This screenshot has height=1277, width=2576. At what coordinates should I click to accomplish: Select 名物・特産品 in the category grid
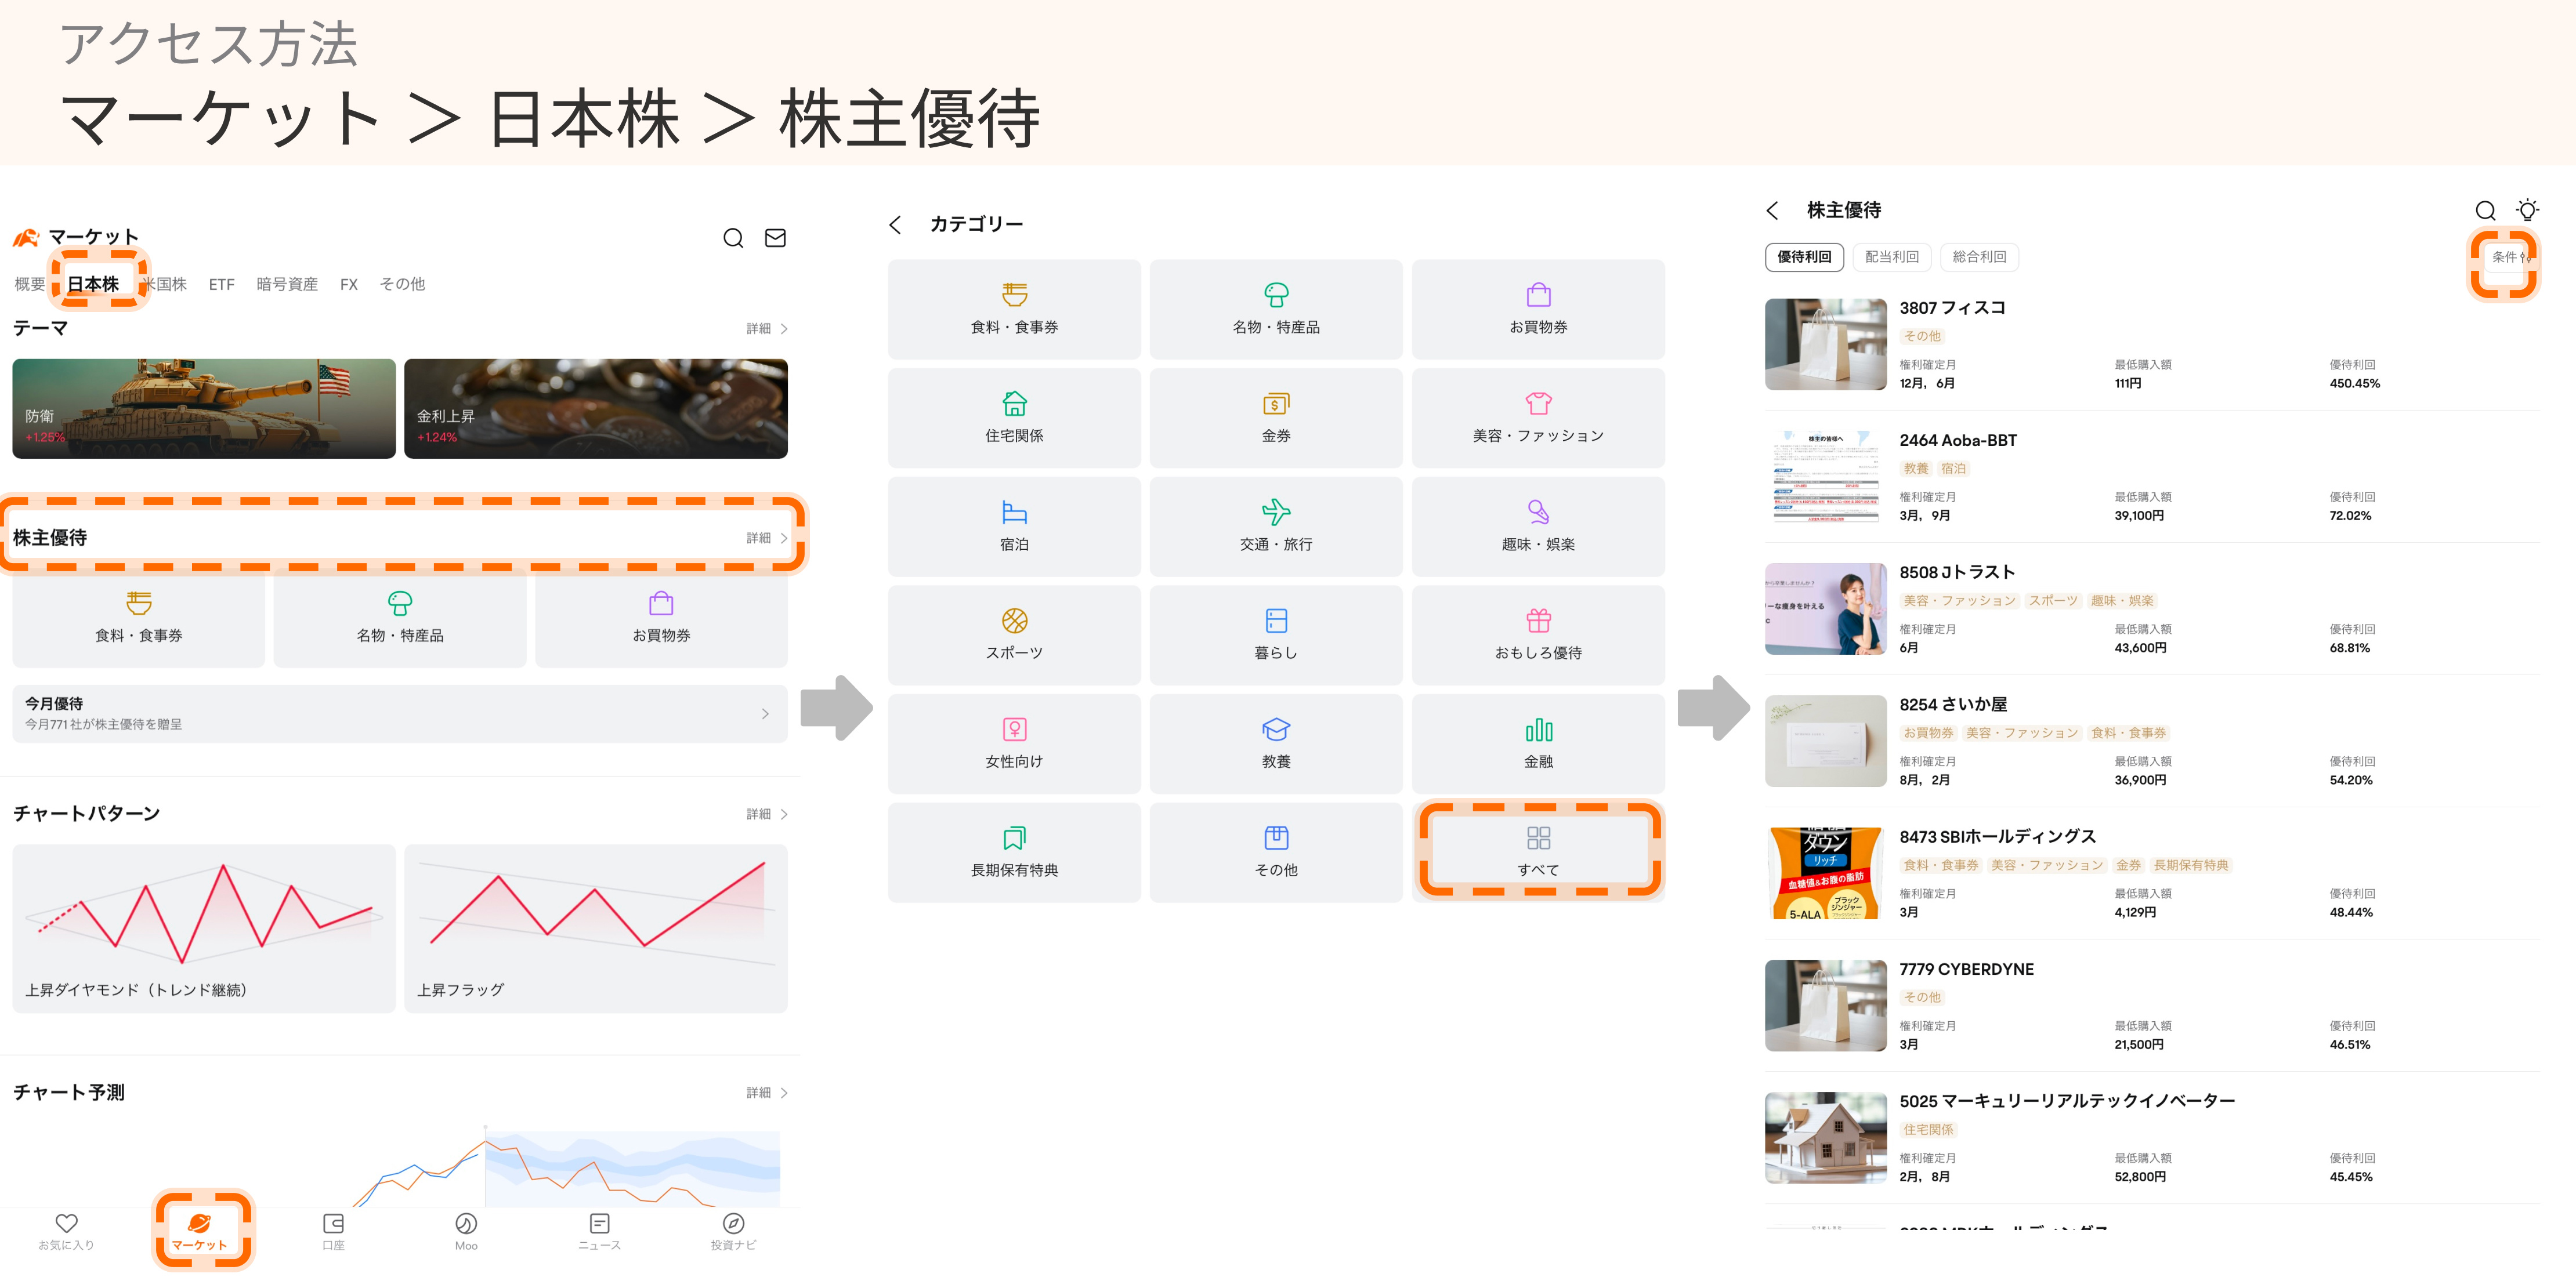coord(1276,310)
